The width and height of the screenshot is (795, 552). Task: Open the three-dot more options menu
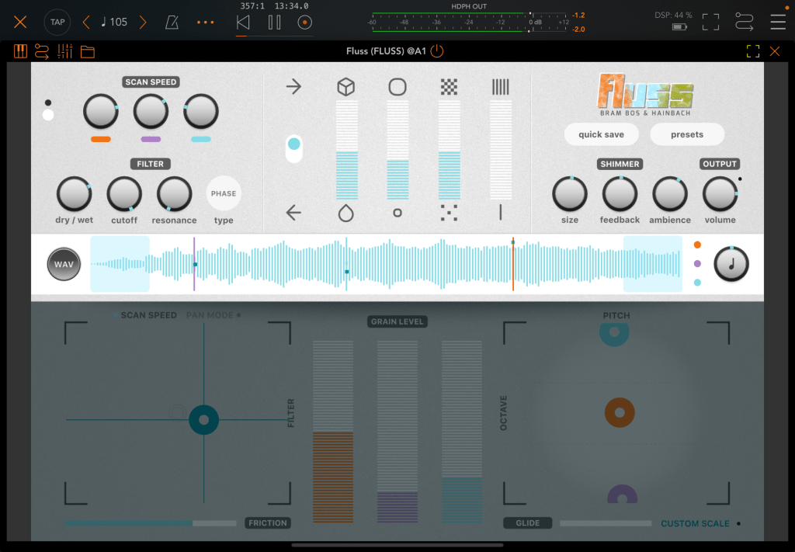[x=205, y=22]
